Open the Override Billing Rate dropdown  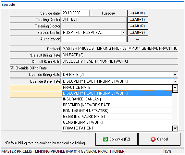click(x=175, y=75)
